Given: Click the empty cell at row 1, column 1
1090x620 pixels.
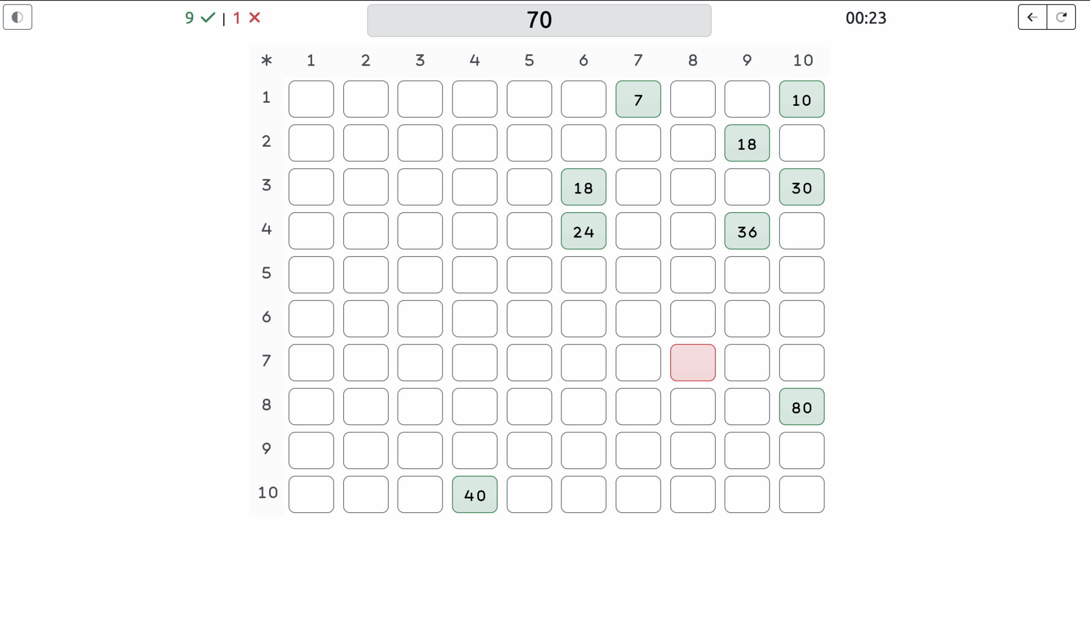Looking at the screenshot, I should [311, 99].
